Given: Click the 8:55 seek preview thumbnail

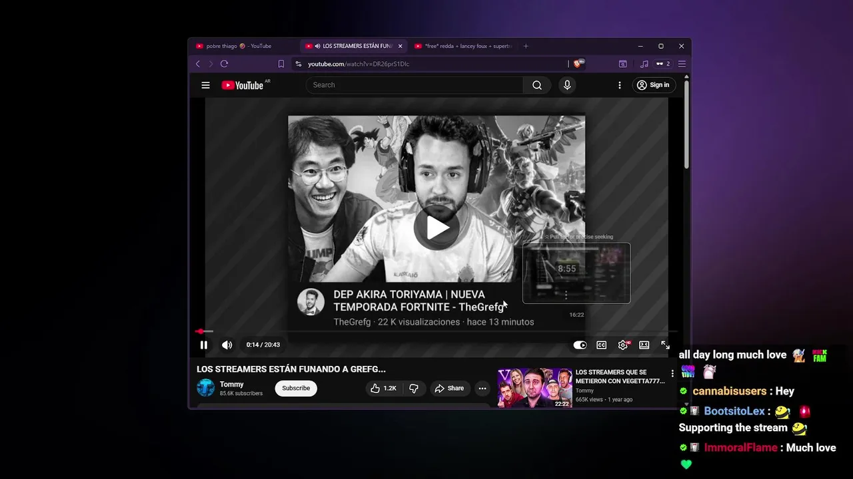Looking at the screenshot, I should click(576, 273).
